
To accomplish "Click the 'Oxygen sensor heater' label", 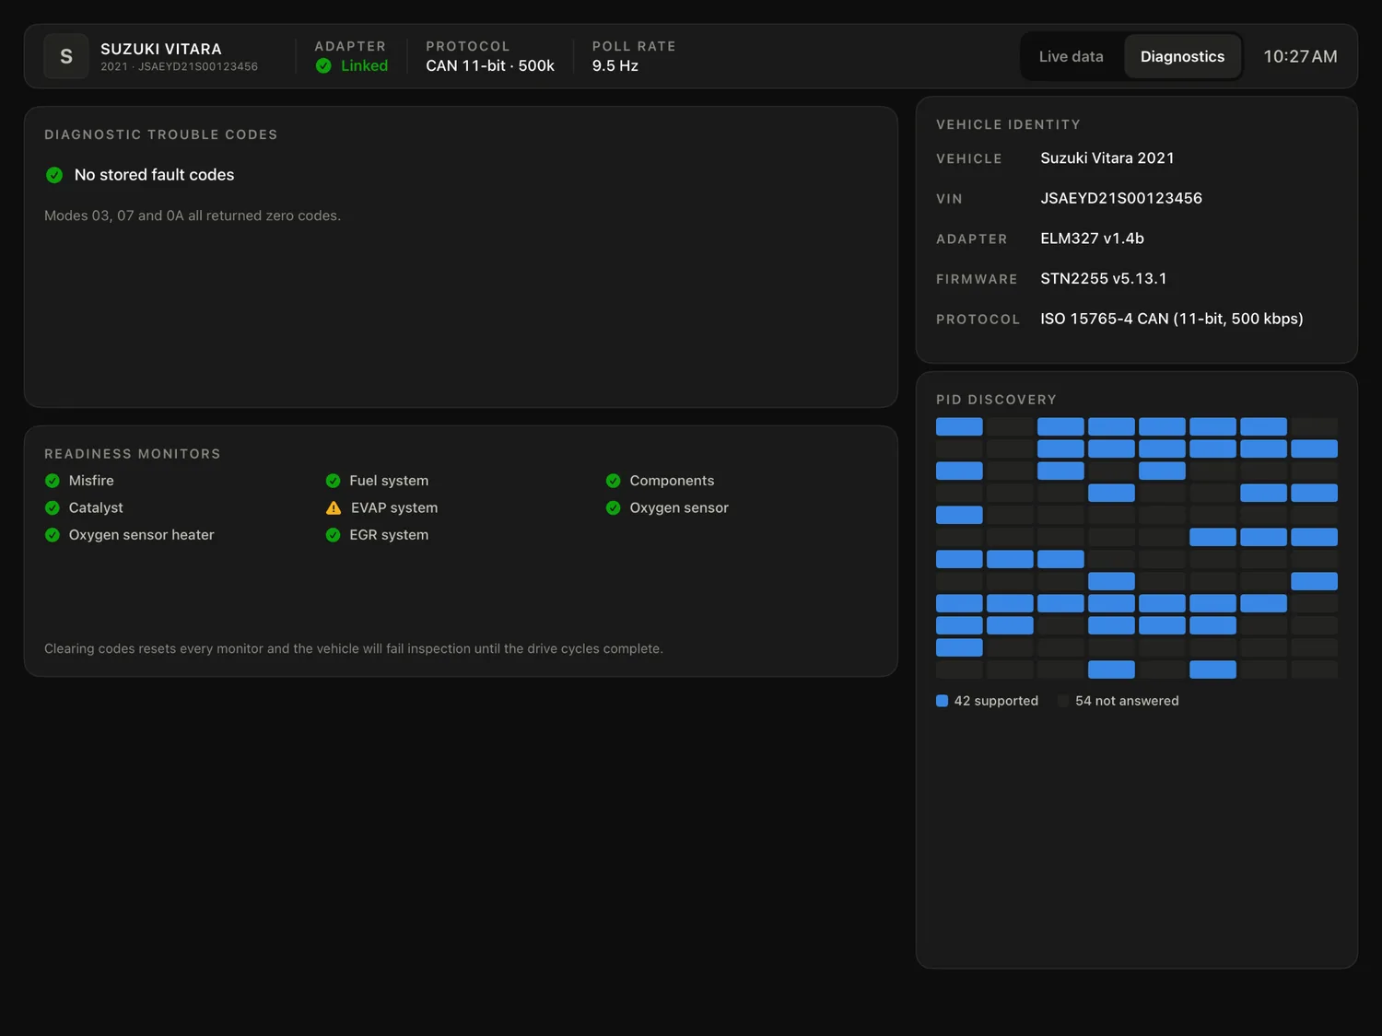I will coord(141,535).
